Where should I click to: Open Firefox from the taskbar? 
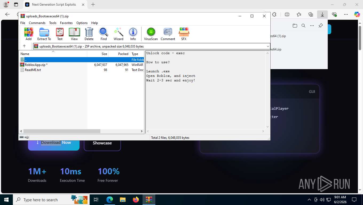click(136, 200)
